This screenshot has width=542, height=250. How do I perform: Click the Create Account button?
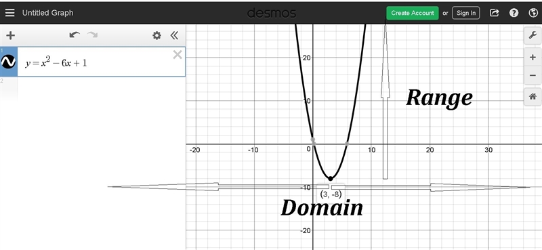tap(413, 13)
